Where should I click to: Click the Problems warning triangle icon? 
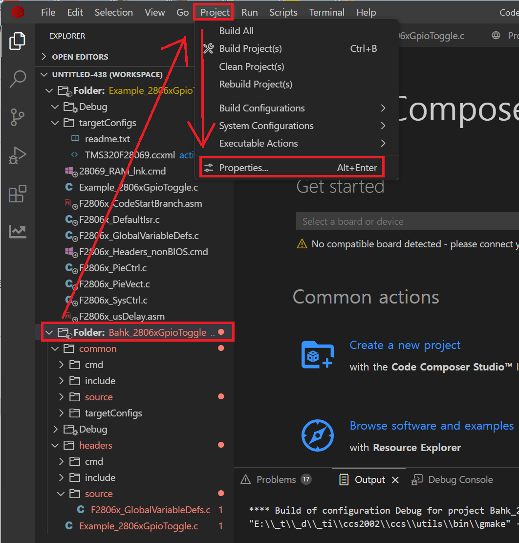tap(245, 479)
